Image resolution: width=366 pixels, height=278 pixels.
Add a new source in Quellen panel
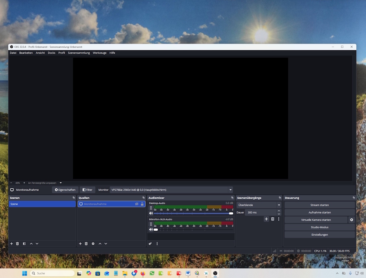coord(80,243)
